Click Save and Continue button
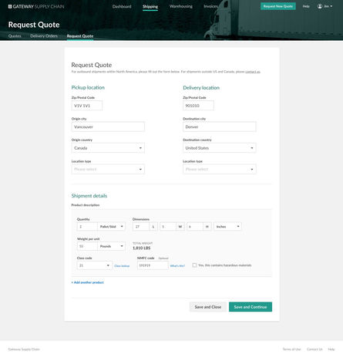The height and width of the screenshot is (358, 343). coord(251,307)
